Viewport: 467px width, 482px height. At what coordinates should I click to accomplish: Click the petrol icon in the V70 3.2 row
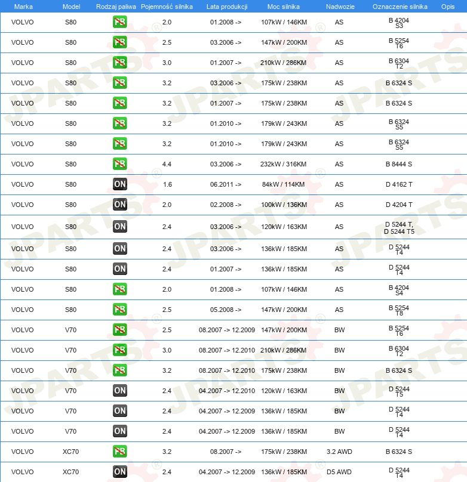[119, 370]
